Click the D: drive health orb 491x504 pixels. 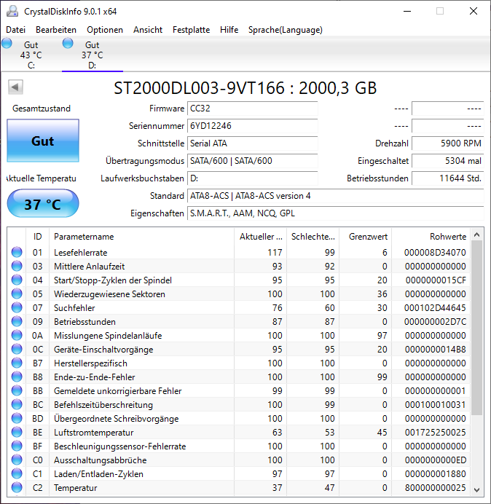click(x=68, y=43)
